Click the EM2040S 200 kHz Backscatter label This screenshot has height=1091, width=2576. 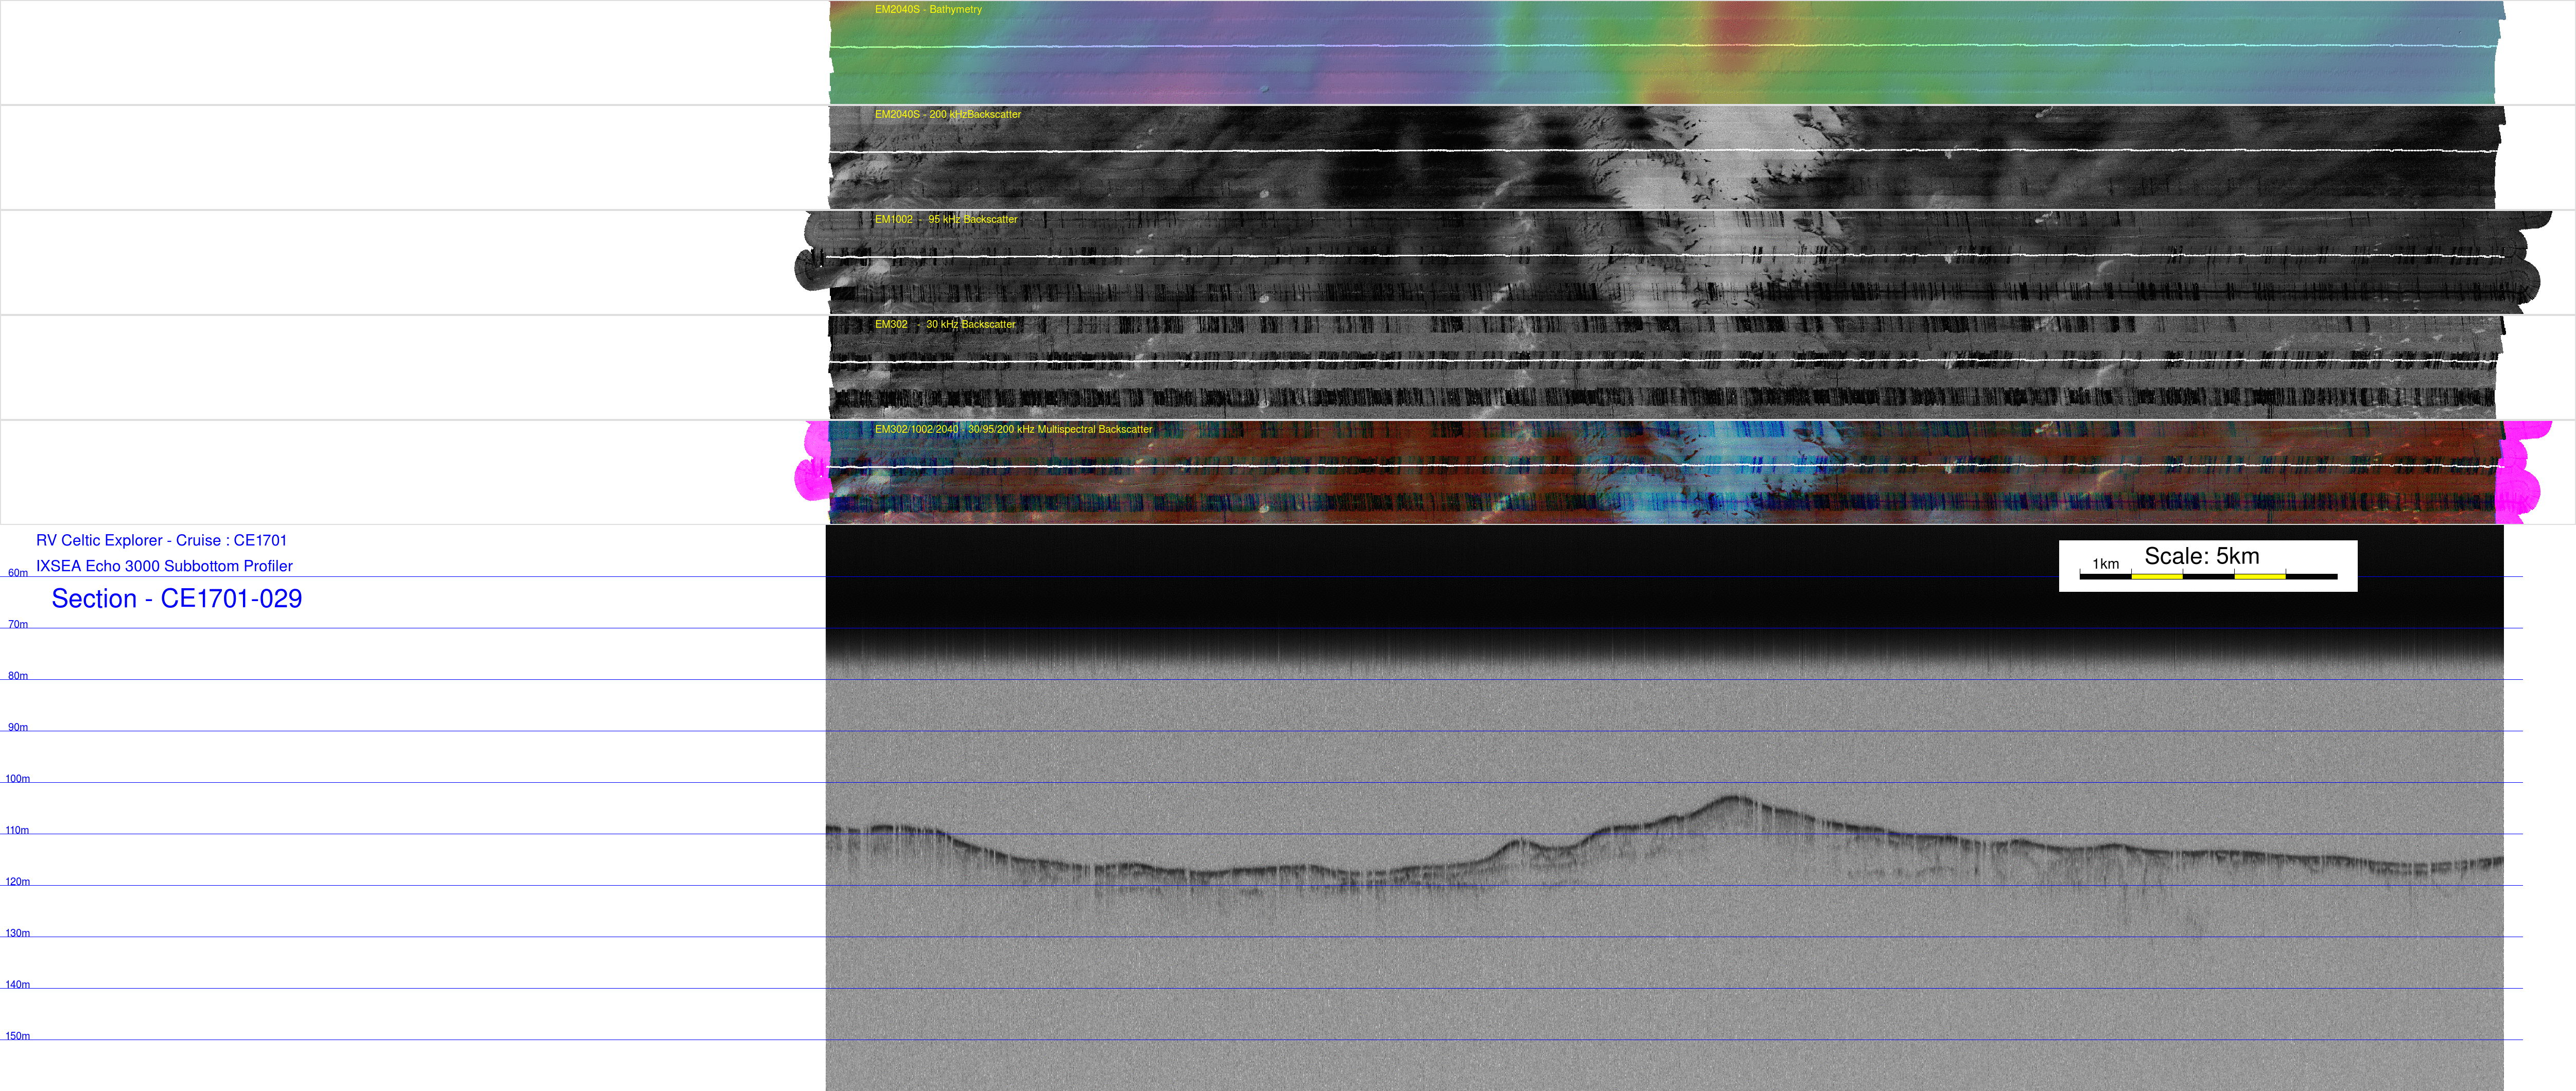click(947, 115)
